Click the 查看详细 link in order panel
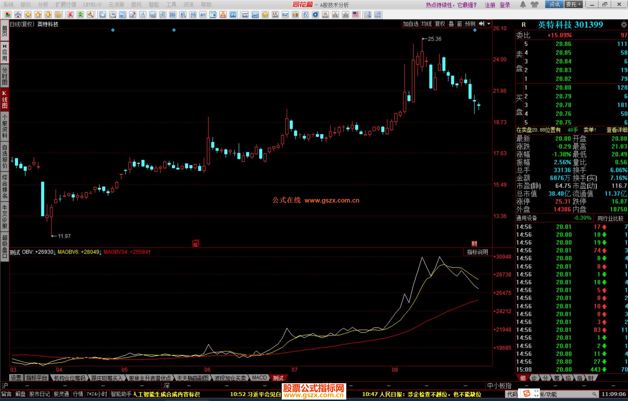Viewport: 628px width, 401px height. (x=617, y=130)
